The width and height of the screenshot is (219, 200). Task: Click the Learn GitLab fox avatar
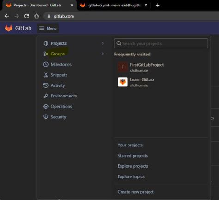[122, 82]
